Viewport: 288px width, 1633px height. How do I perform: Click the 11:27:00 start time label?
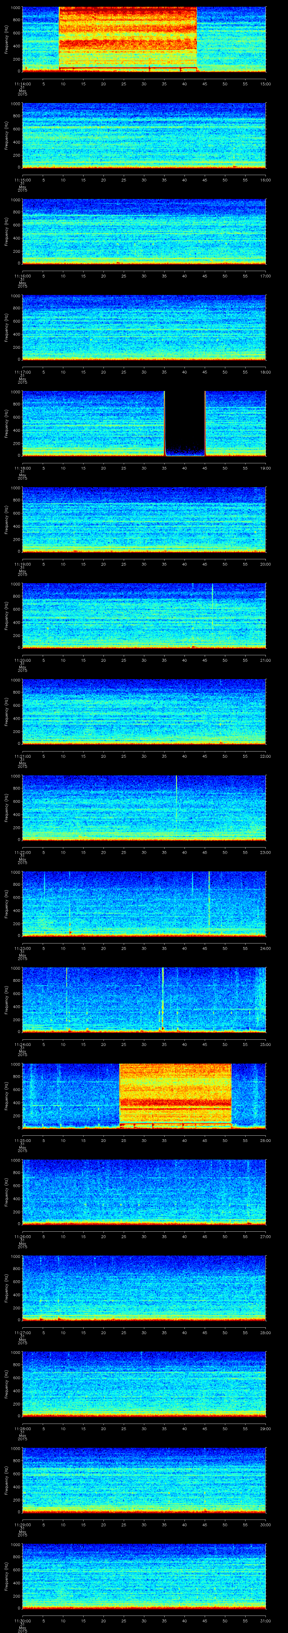click(22, 1332)
